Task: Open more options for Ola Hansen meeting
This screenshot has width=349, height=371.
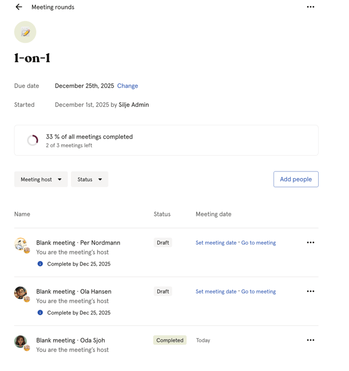Action: point(310,291)
